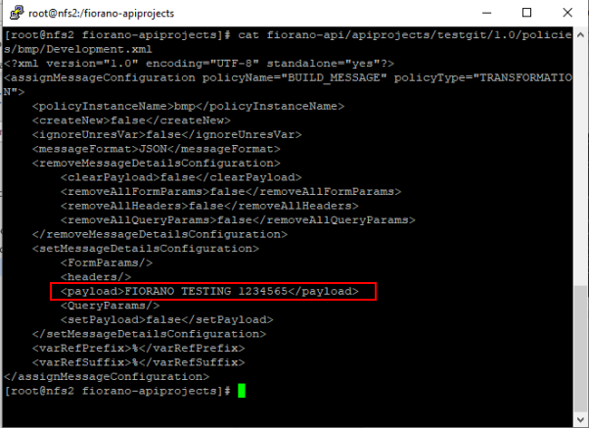Click the policyInstanceName bmp line

click(188, 106)
